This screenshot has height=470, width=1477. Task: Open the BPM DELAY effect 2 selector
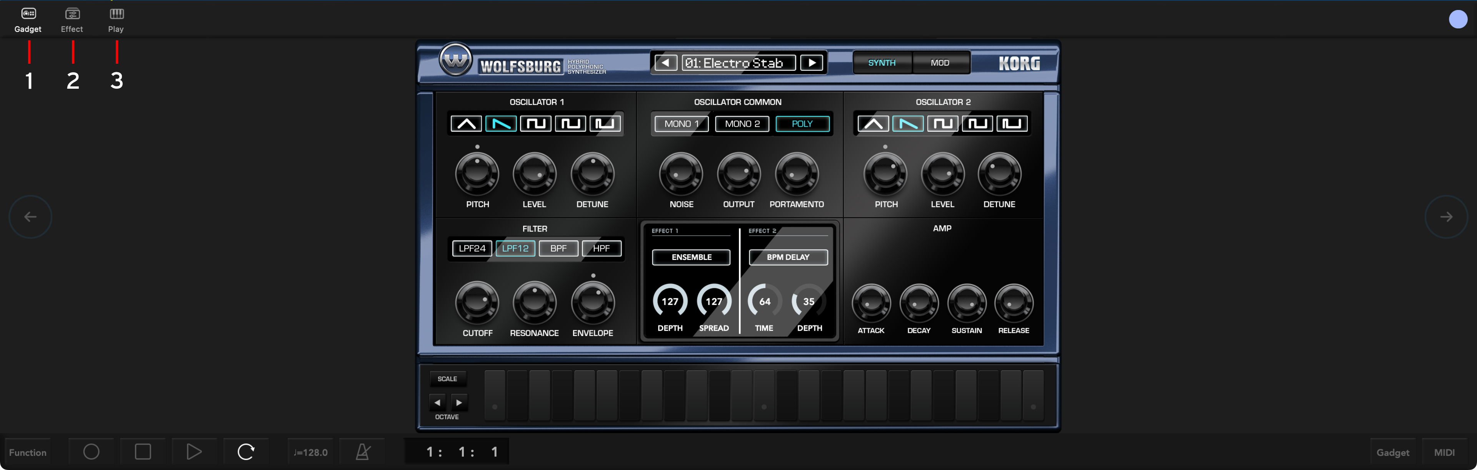click(x=789, y=257)
